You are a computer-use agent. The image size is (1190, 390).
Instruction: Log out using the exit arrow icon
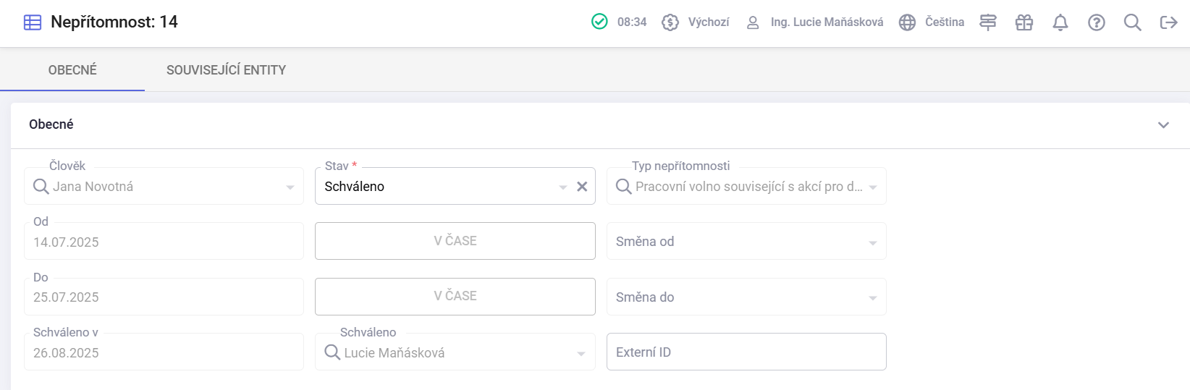pyautogui.click(x=1169, y=22)
